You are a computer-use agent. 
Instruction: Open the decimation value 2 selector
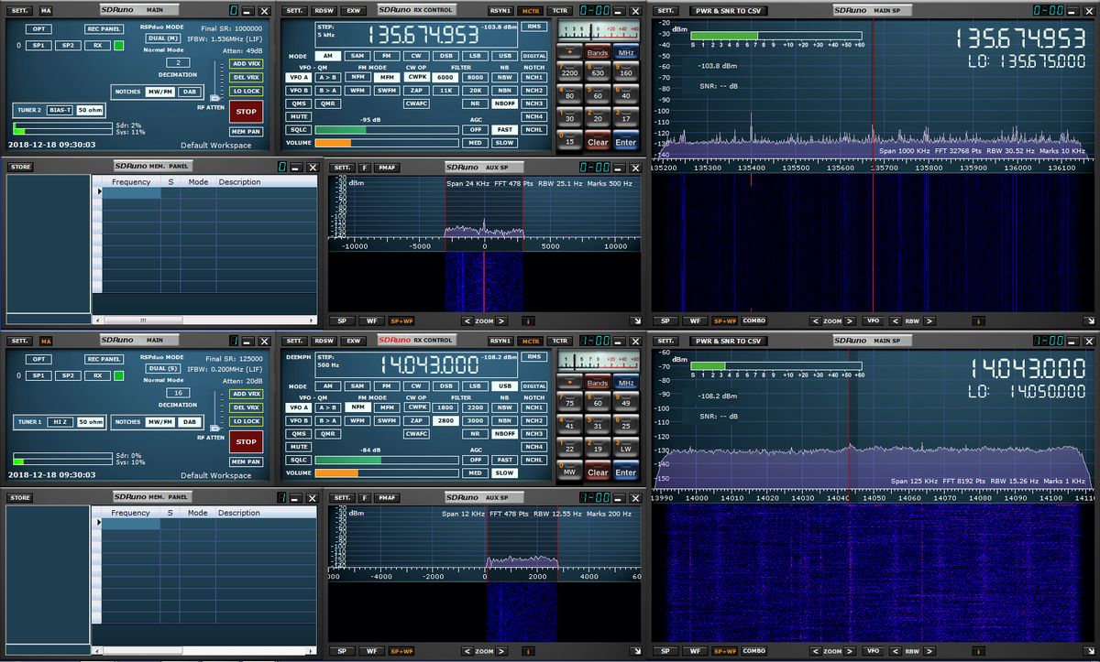click(x=177, y=62)
